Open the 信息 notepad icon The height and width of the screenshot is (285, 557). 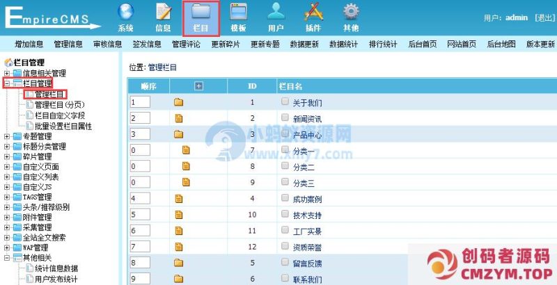tap(164, 12)
